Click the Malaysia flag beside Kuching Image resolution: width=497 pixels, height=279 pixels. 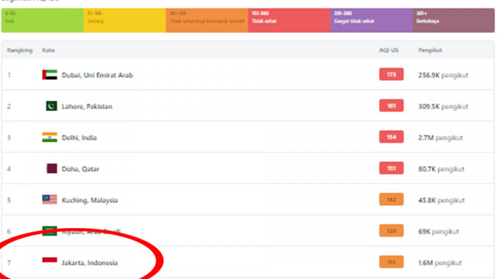49,200
